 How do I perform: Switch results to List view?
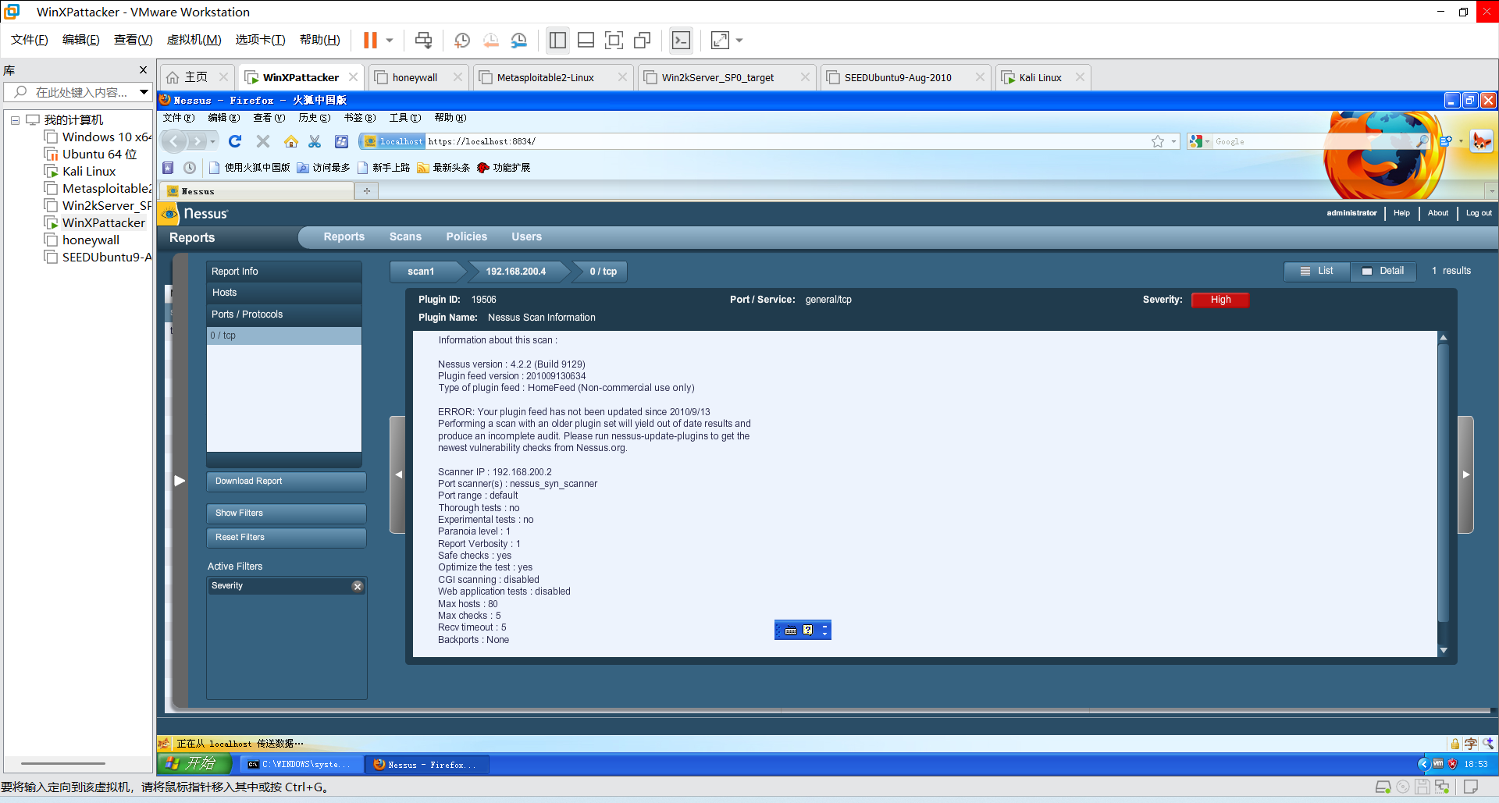pyautogui.click(x=1317, y=271)
